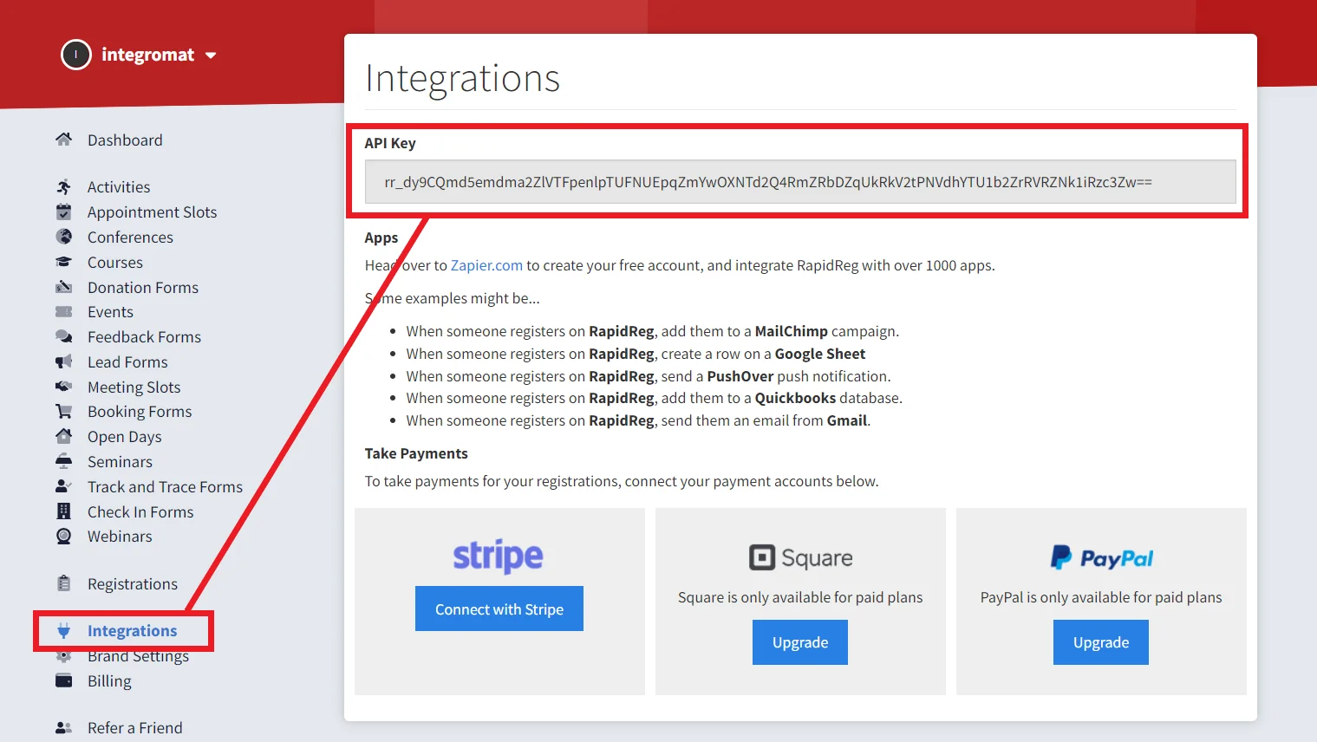
Task: Select Feedback Forms
Action: click(144, 337)
